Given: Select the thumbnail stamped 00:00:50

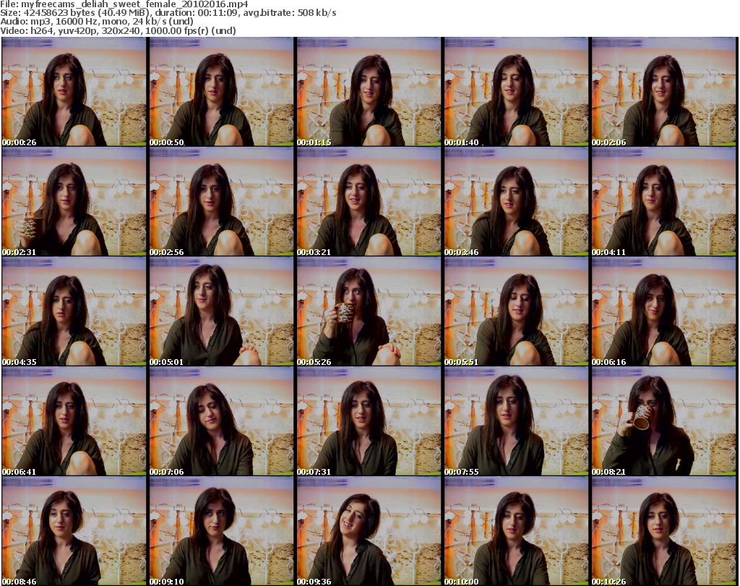Looking at the screenshot, I should pos(221,92).
